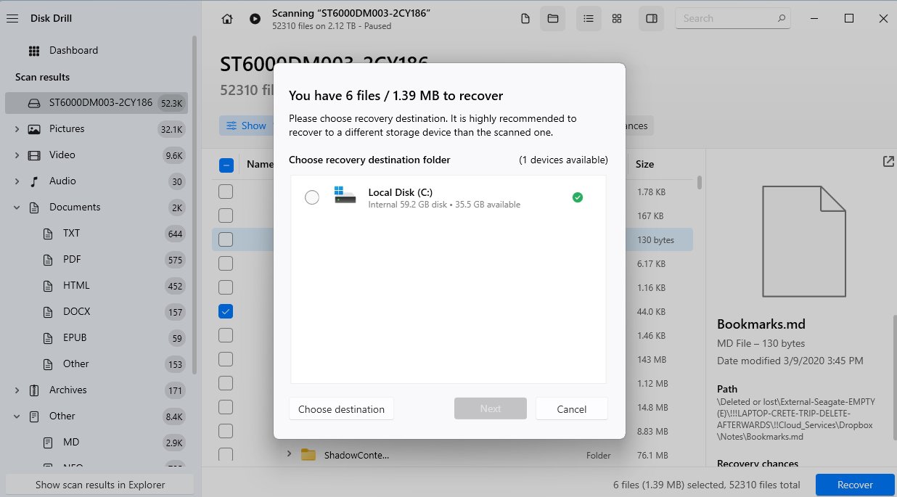Switch to file view icon in toolbar
The width and height of the screenshot is (897, 497).
(x=525, y=19)
